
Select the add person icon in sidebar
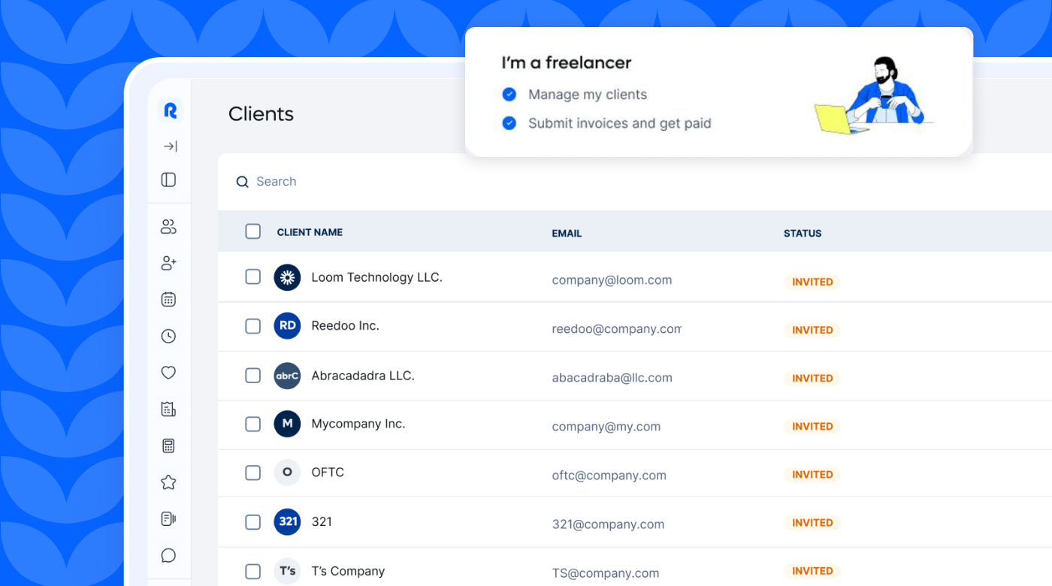168,263
